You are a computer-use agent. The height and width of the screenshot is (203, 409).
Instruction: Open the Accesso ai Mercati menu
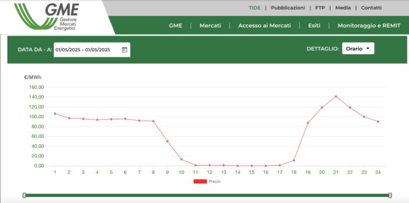pyautogui.click(x=265, y=26)
